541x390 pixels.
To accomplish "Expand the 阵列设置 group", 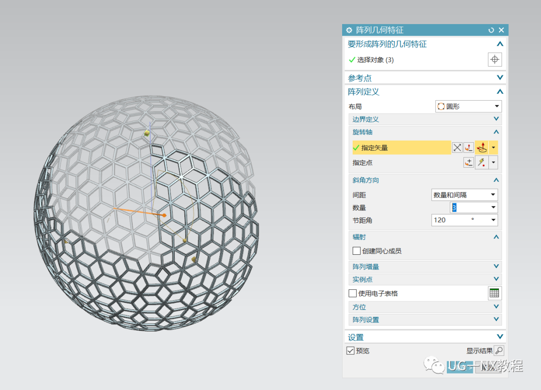I will click(x=496, y=319).
